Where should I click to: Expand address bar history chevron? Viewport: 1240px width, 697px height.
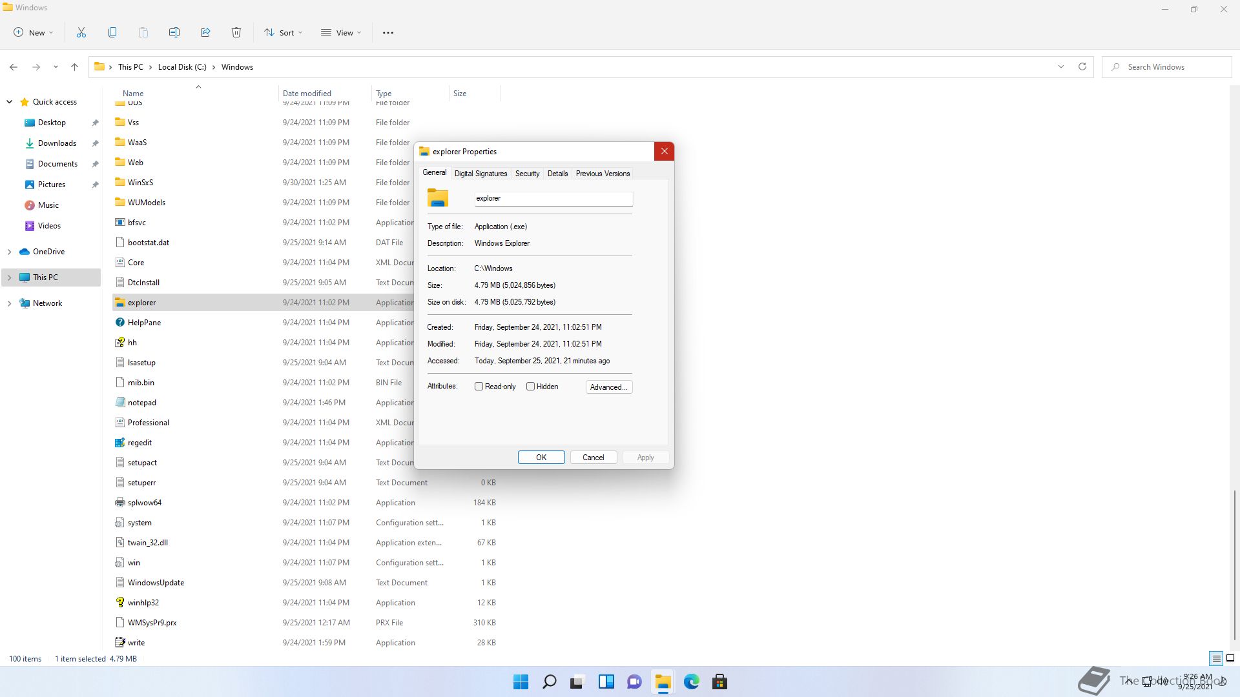click(x=1060, y=66)
